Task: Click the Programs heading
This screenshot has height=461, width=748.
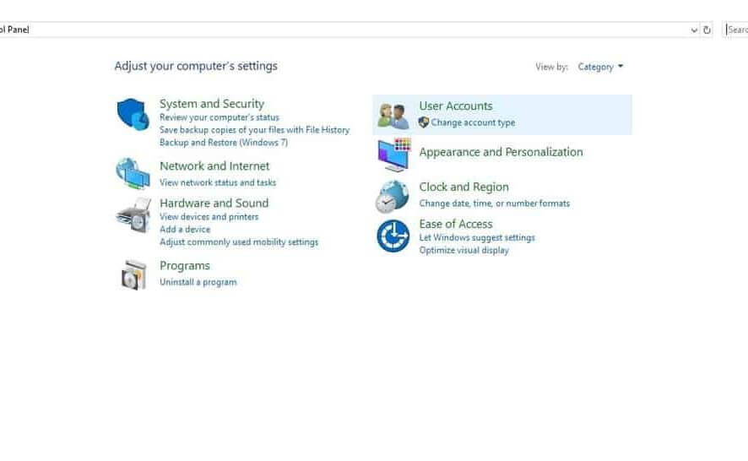Action: point(185,266)
